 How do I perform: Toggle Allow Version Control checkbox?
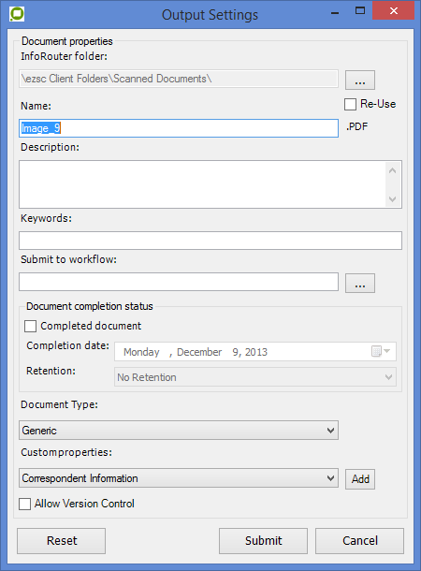(x=24, y=504)
